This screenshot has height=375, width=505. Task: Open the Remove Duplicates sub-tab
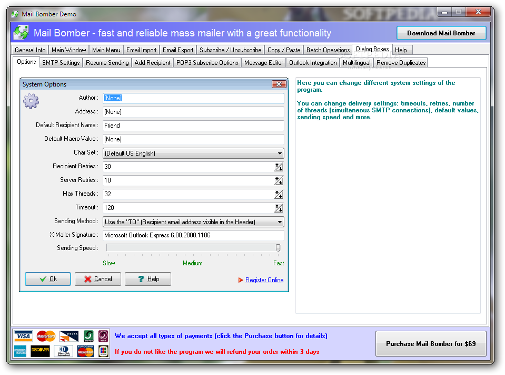[x=401, y=63]
